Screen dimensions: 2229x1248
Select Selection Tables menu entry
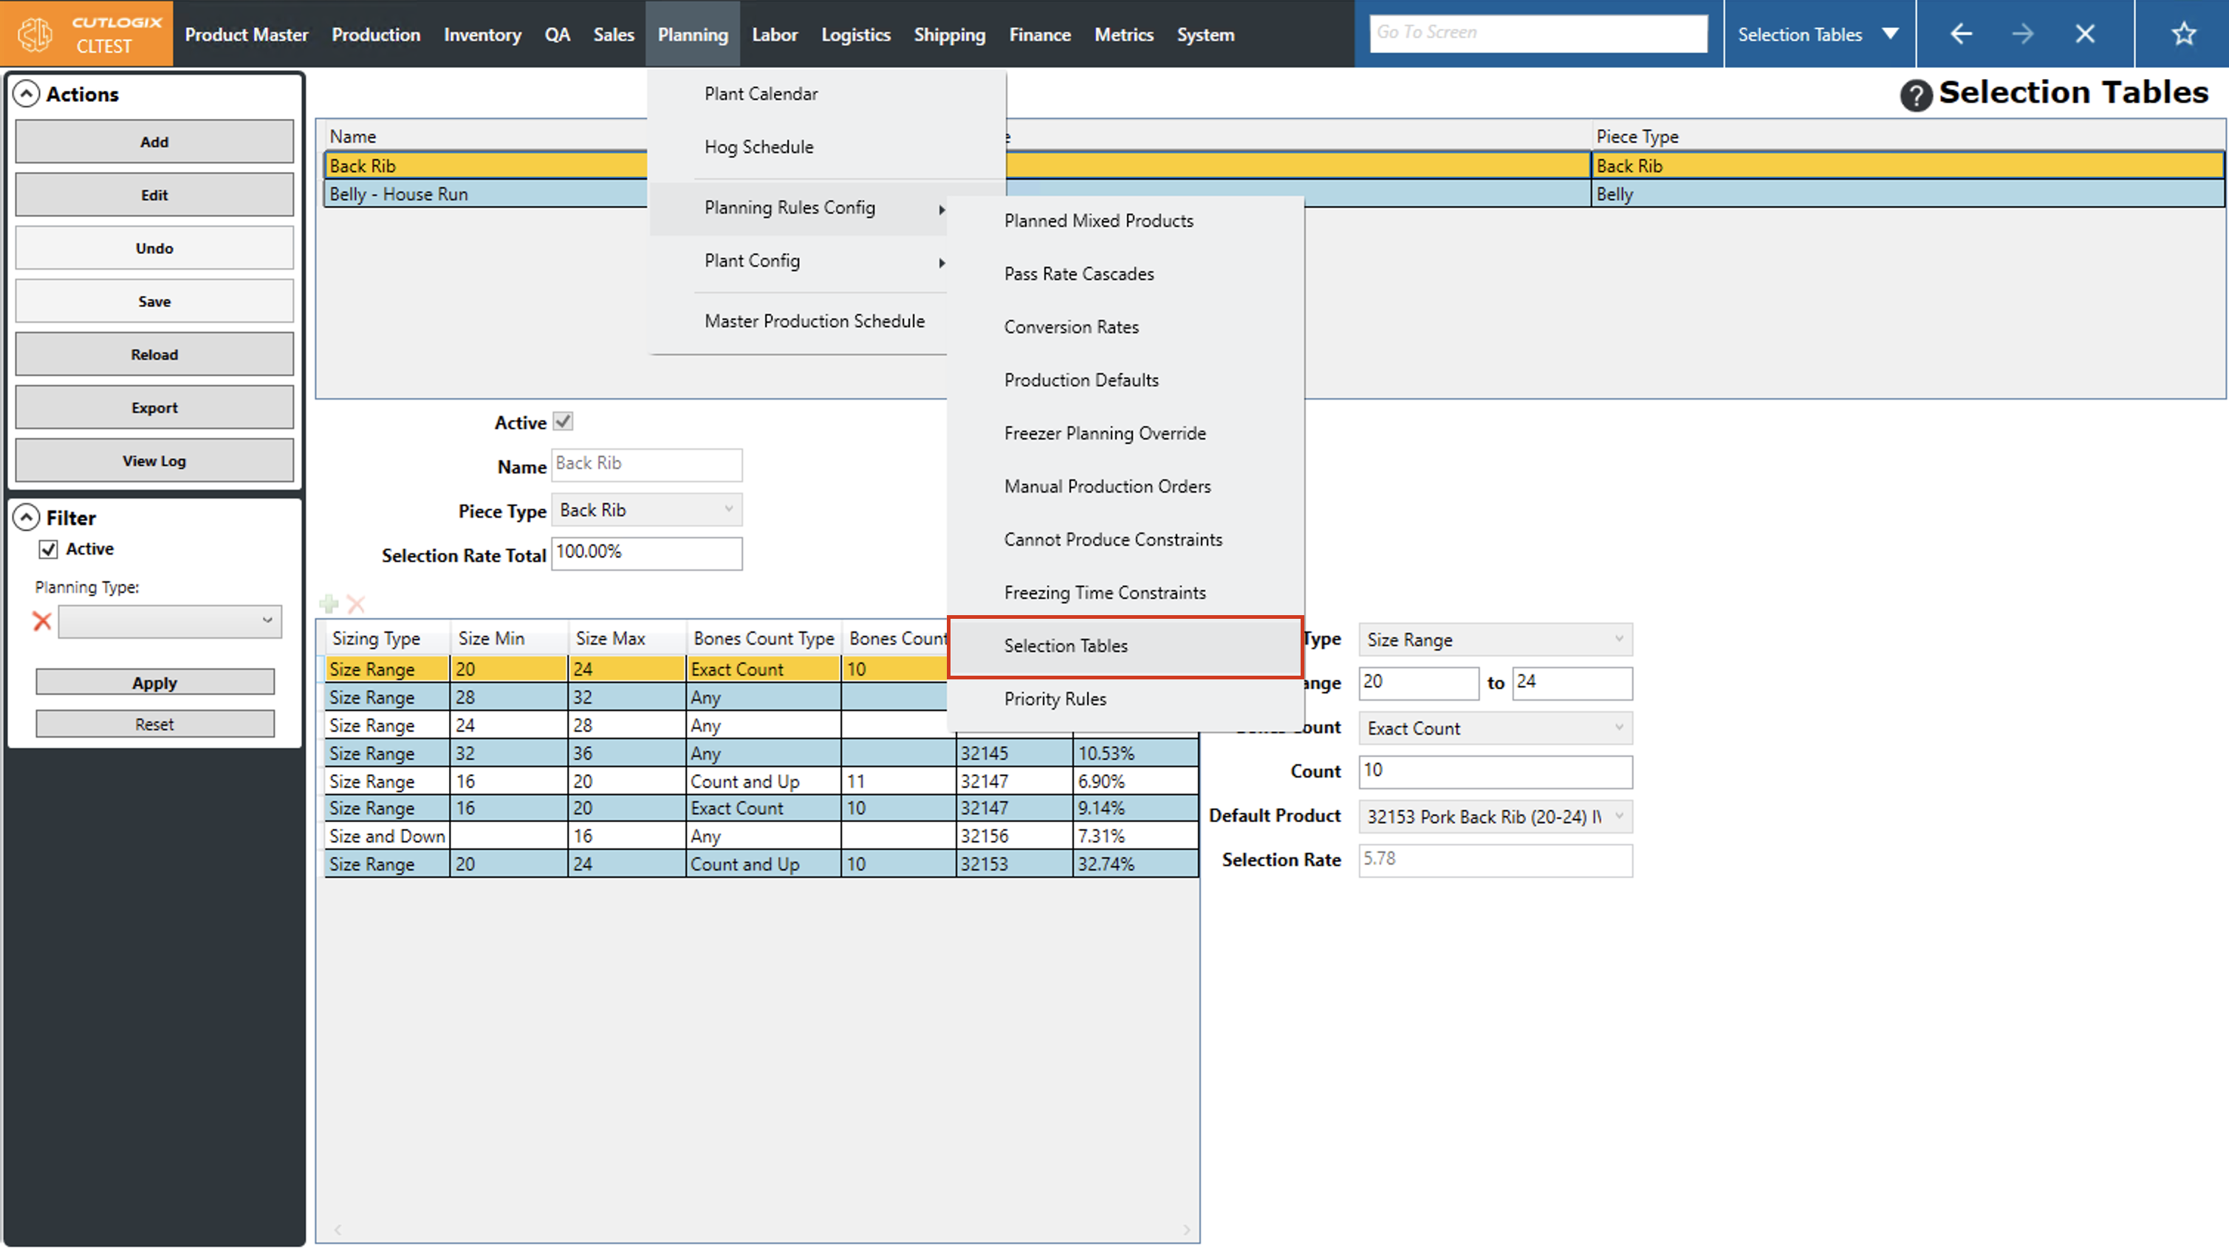(x=1065, y=645)
